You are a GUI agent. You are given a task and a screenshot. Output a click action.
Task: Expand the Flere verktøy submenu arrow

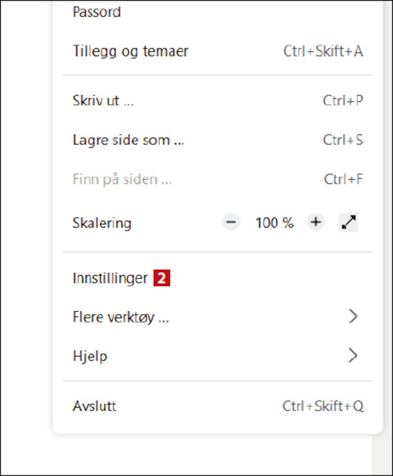pyautogui.click(x=353, y=316)
